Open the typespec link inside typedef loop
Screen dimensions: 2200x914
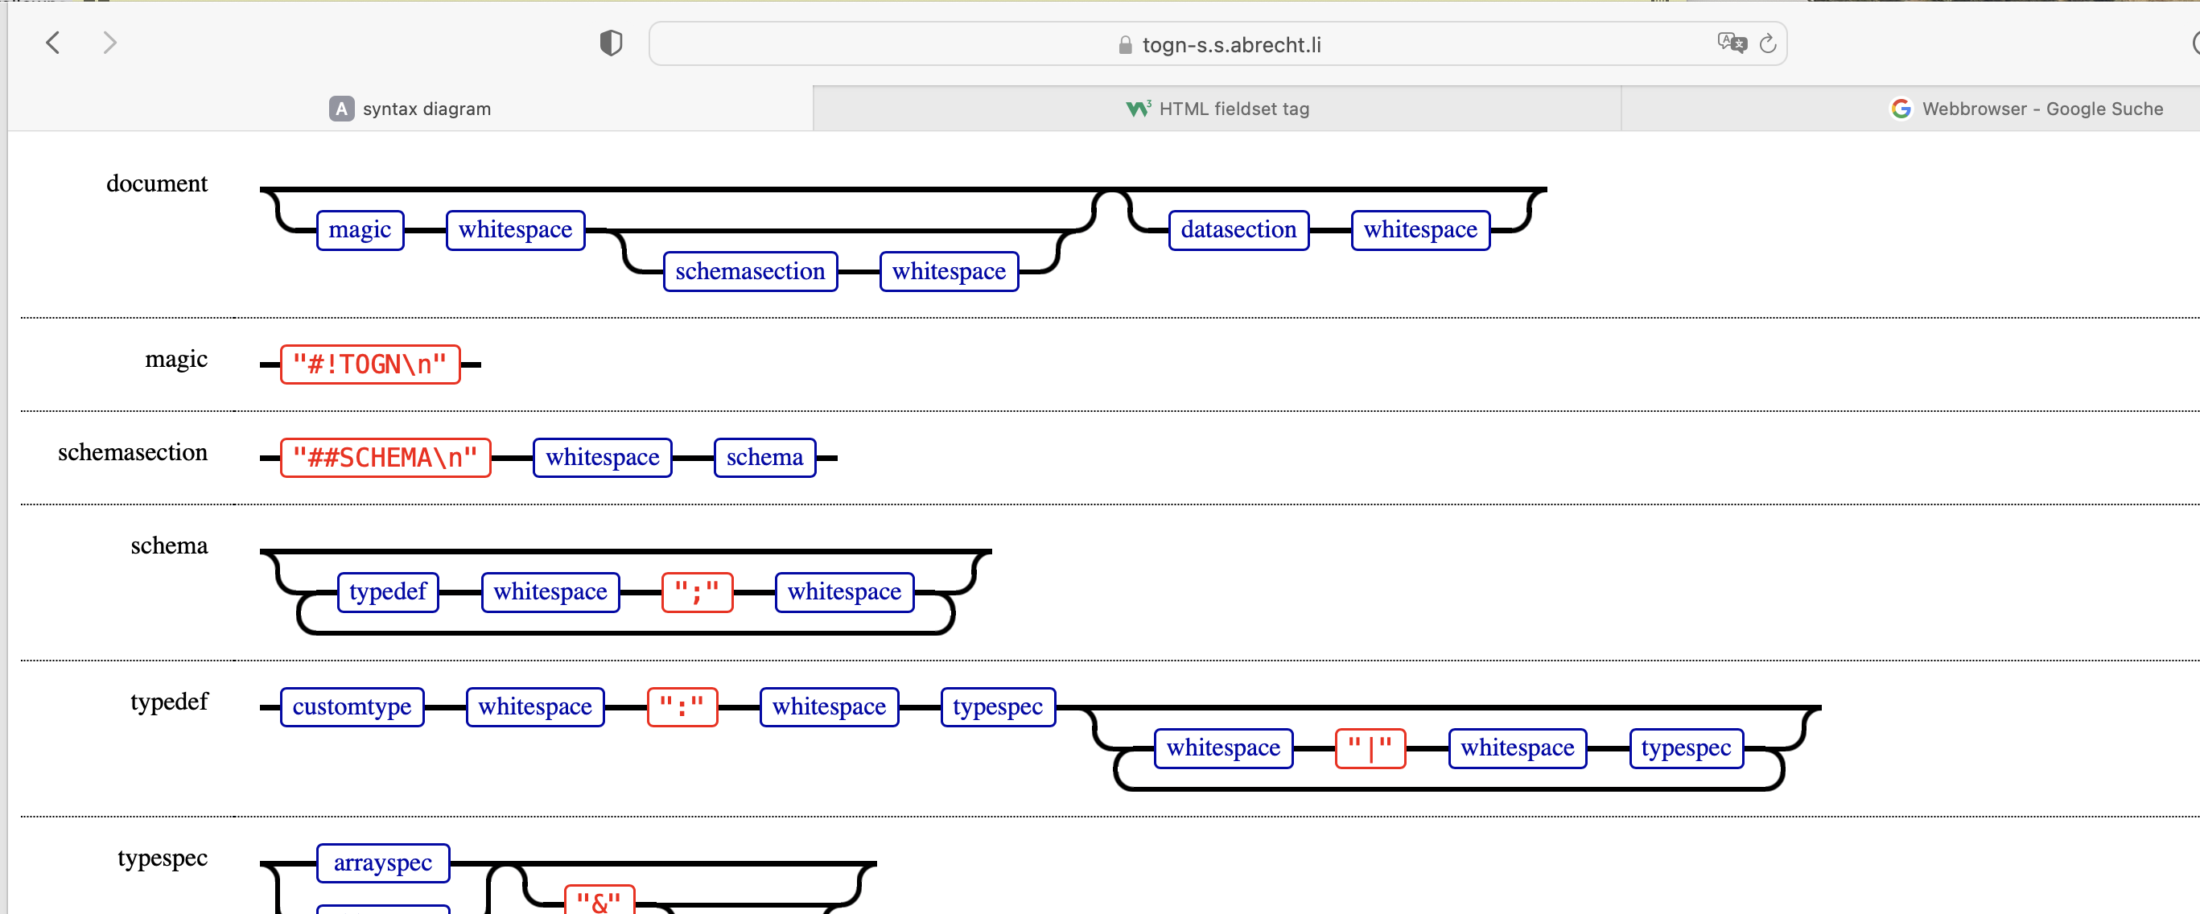(x=1686, y=748)
